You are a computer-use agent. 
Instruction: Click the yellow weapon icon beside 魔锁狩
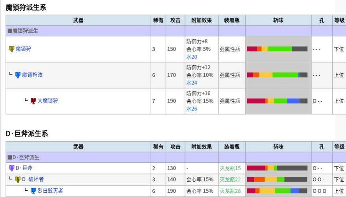click(x=12, y=49)
